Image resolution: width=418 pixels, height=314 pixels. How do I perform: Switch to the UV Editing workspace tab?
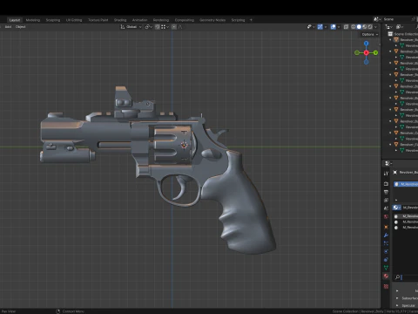(74, 20)
